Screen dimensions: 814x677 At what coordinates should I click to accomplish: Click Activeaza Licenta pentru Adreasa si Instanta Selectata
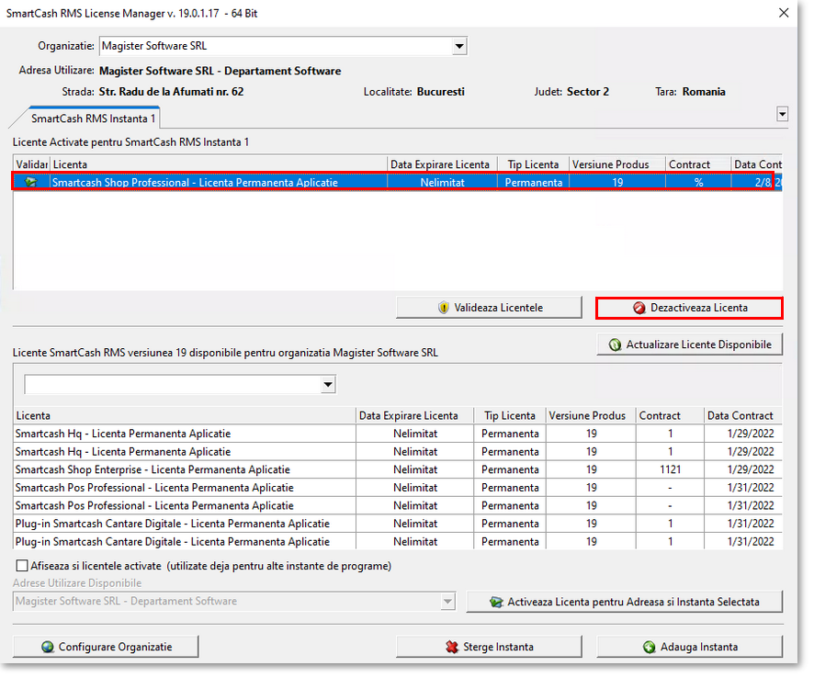pos(625,603)
